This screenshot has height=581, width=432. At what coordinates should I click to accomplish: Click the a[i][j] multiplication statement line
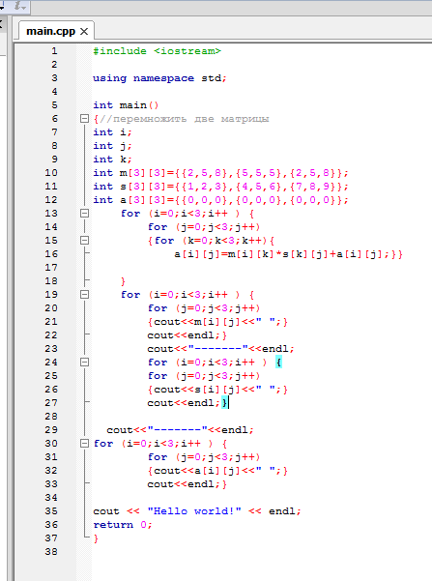[x=288, y=254]
